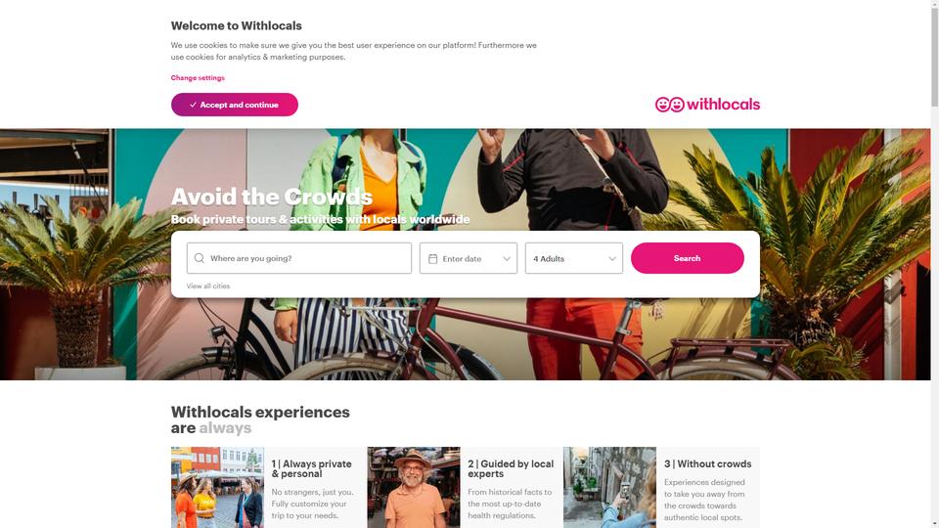Open the Guided by local experts photo
The image size is (939, 528).
(413, 487)
